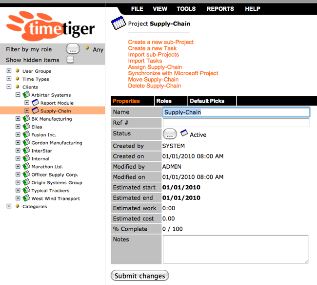Viewport: 317px width, 285px height.
Task: Expand the Time Types node
Action: [9, 79]
